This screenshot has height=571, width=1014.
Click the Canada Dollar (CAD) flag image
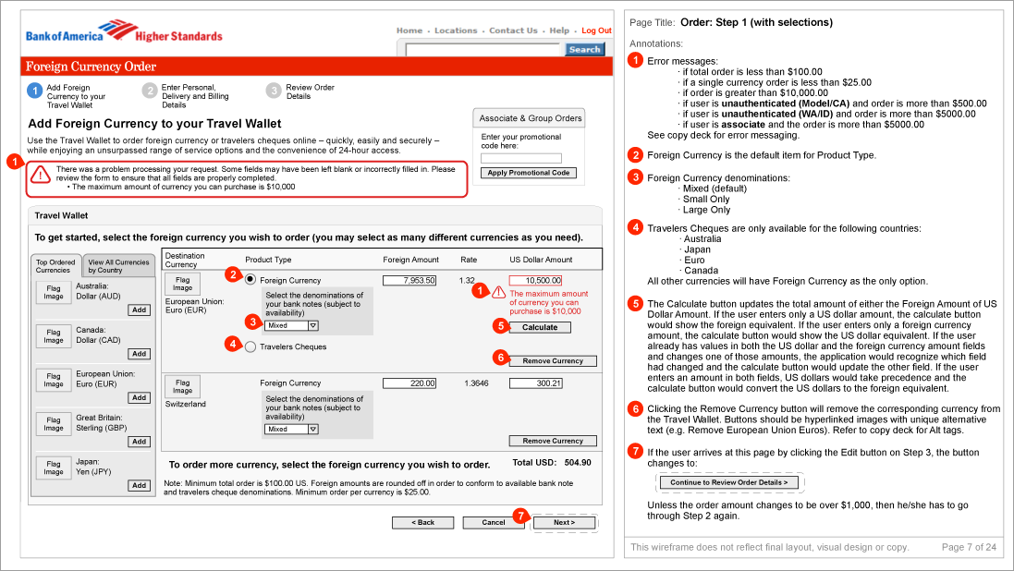tap(54, 336)
